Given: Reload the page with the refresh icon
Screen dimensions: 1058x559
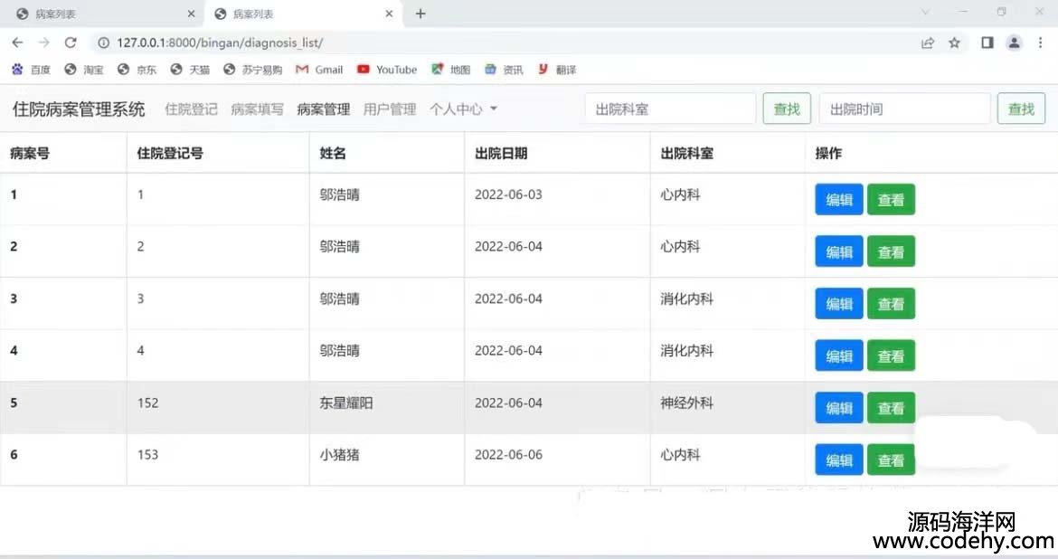Looking at the screenshot, I should (71, 43).
